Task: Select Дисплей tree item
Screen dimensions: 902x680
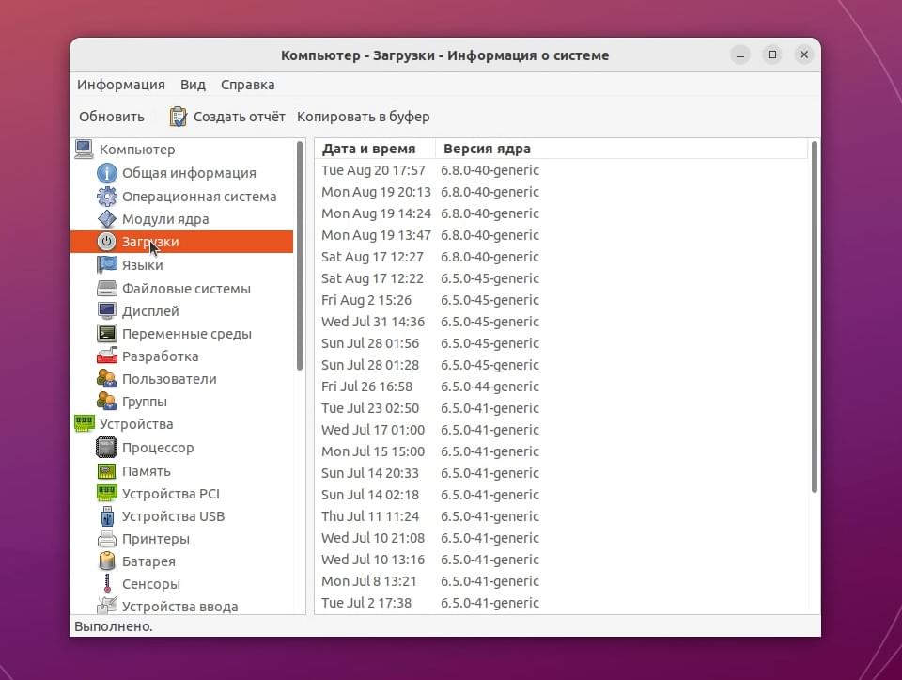Action: click(x=150, y=311)
